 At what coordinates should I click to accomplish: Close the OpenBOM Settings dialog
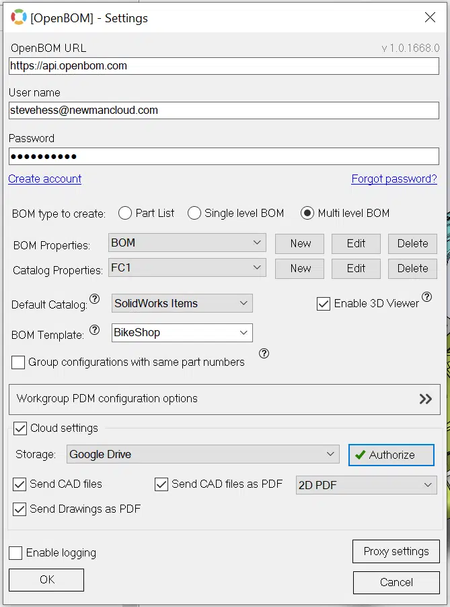coord(430,18)
